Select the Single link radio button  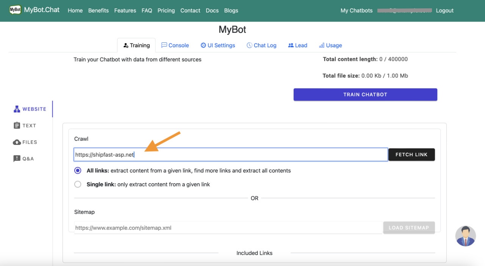tap(78, 184)
